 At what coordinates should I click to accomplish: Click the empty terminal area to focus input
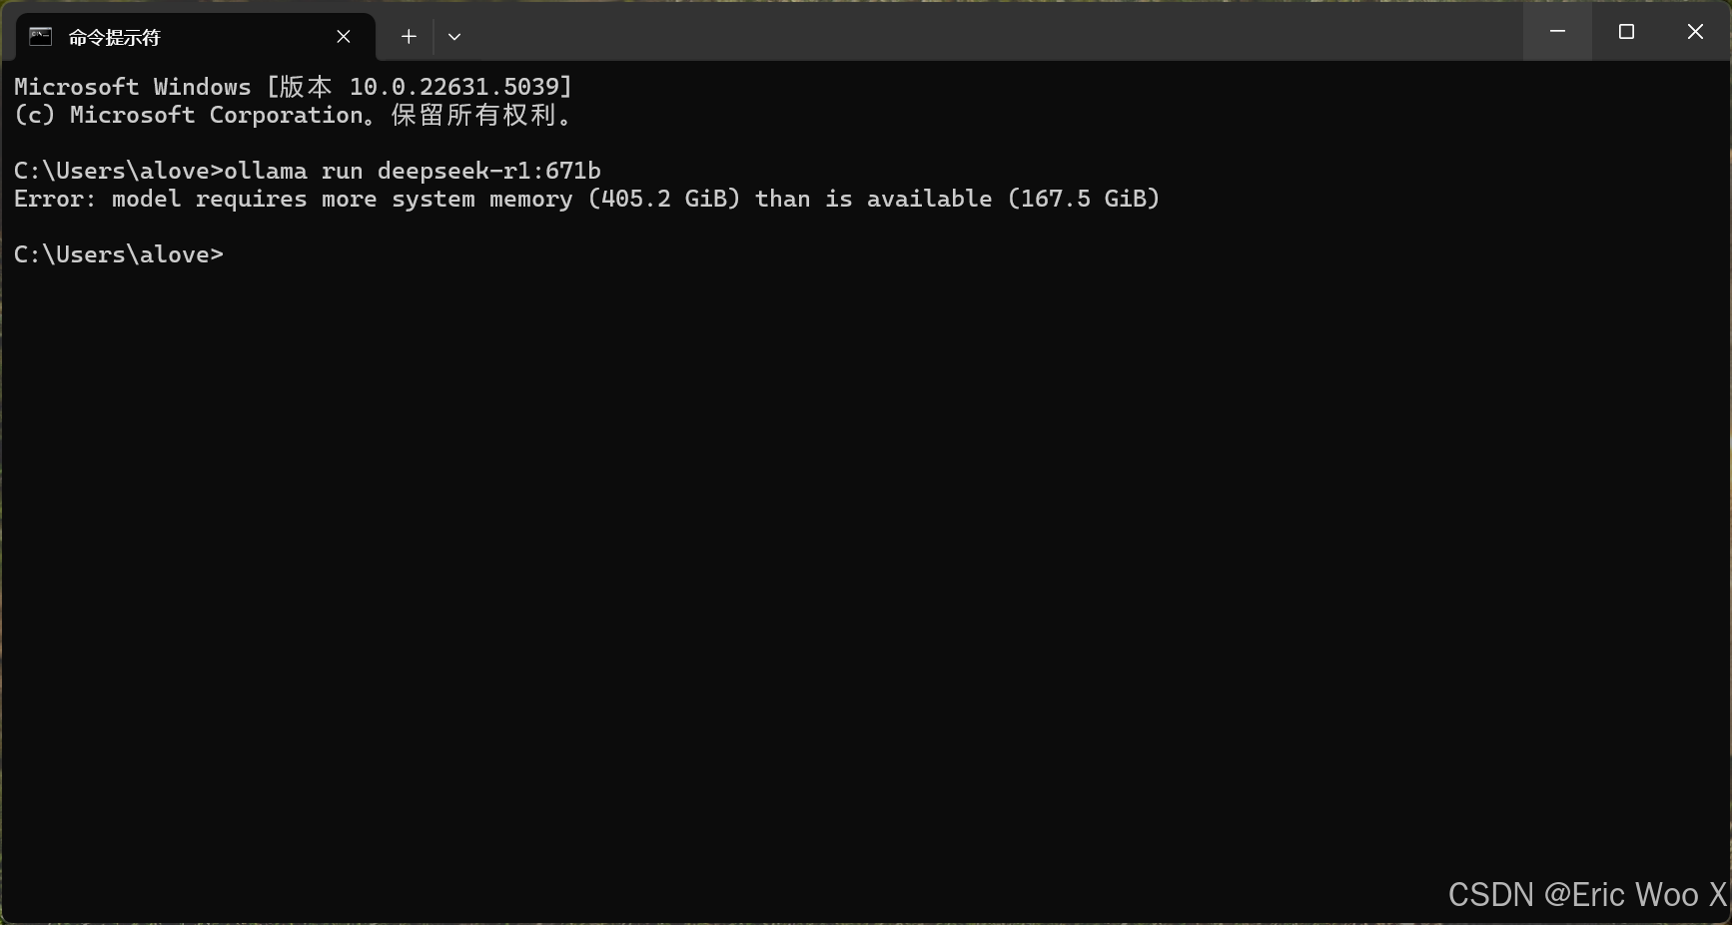pyautogui.click(x=799, y=549)
